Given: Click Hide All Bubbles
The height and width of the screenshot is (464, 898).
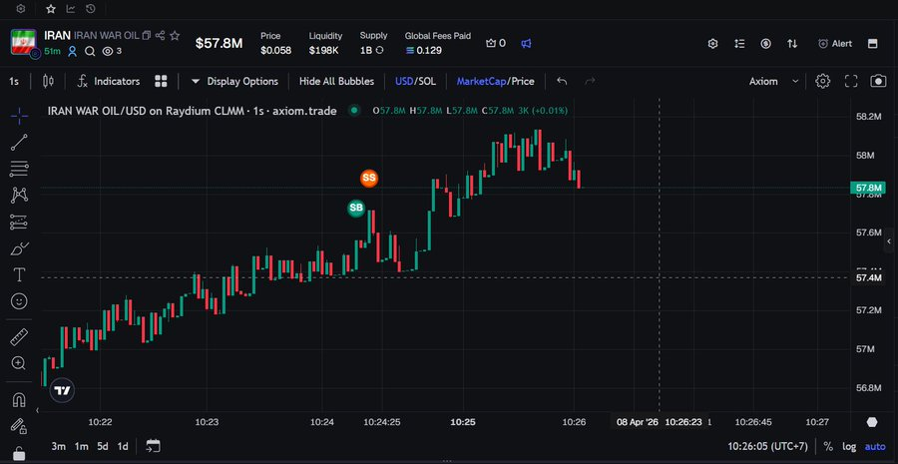Looking at the screenshot, I should tap(336, 82).
